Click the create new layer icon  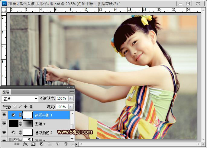(x=57, y=144)
